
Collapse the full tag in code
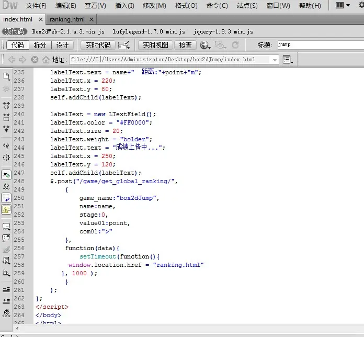point(6,105)
